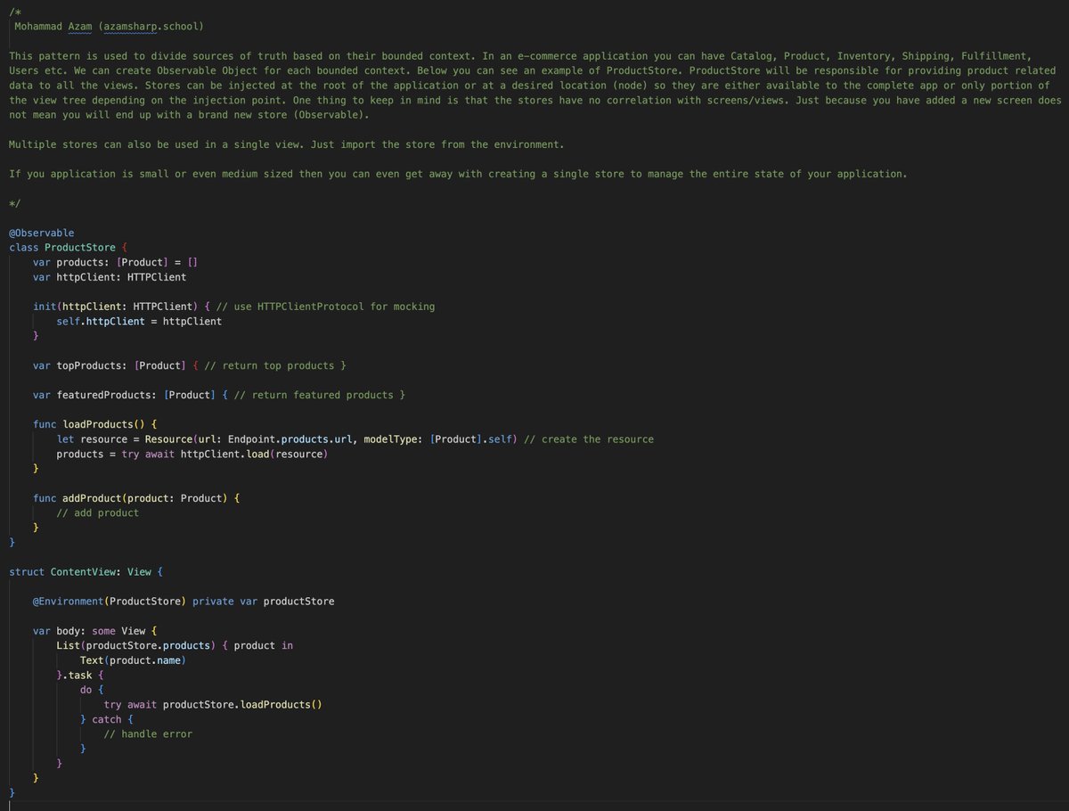
Task: Click the @Observable macro annotation
Action: (x=42, y=233)
